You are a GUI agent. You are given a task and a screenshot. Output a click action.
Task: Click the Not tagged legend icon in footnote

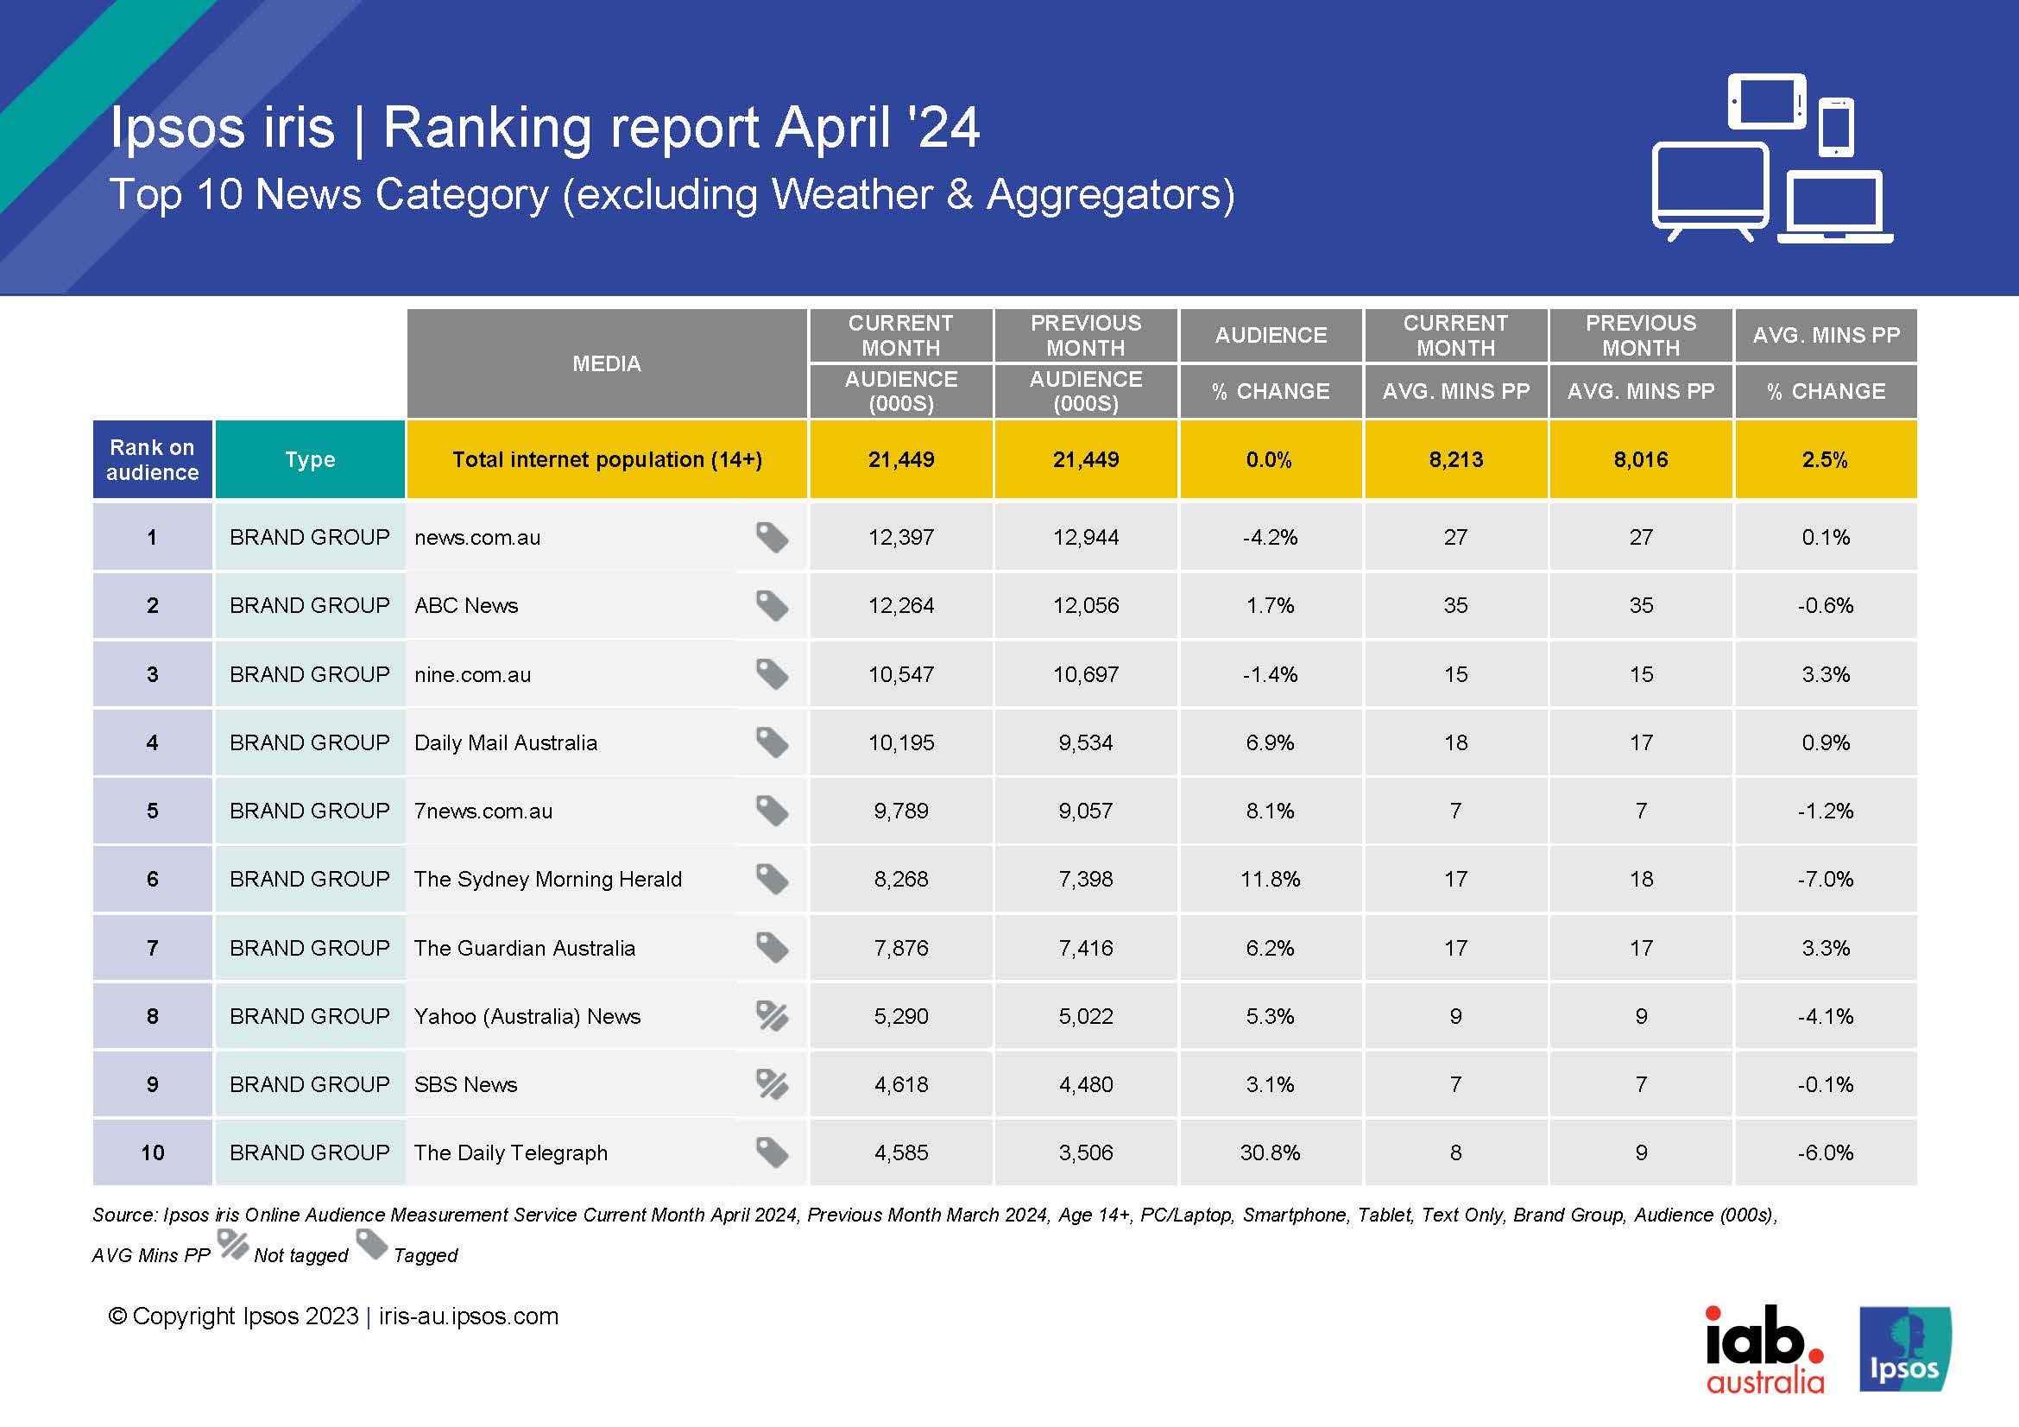tap(233, 1244)
